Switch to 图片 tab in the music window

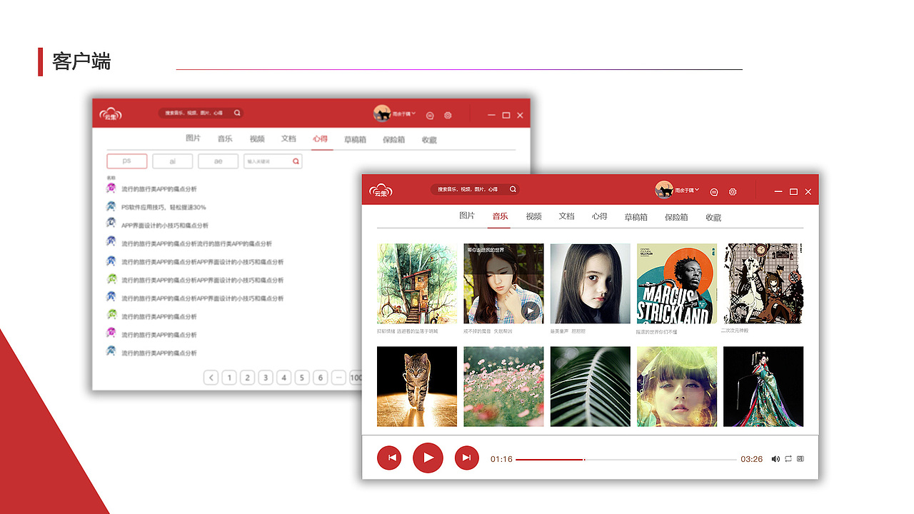click(467, 216)
